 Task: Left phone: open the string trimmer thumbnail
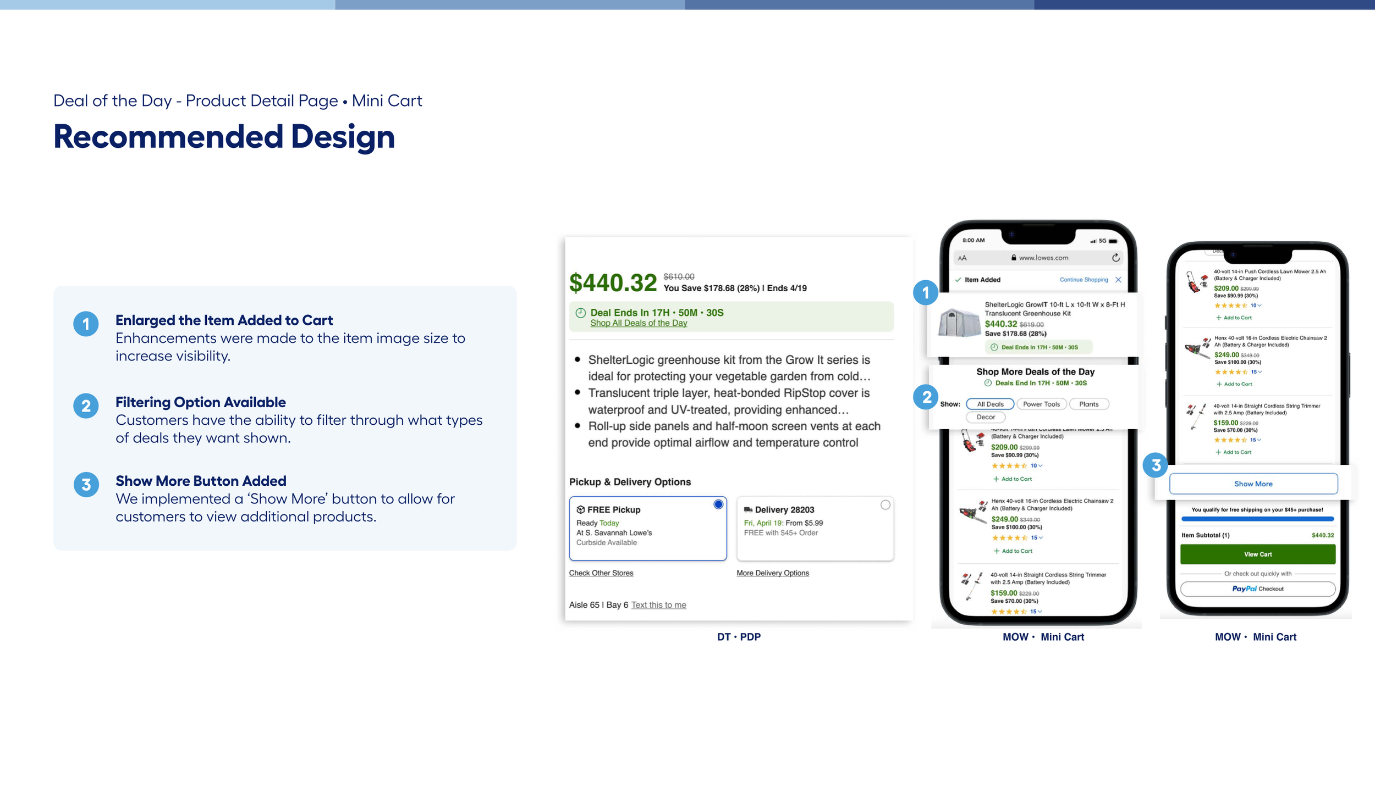(x=971, y=586)
